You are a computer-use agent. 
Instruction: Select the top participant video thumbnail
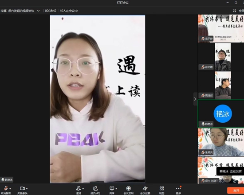pyautogui.click(x=221, y=28)
